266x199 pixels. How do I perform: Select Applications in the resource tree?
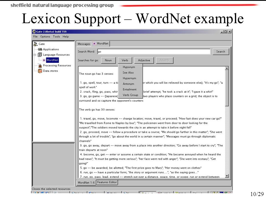coord(51,49)
